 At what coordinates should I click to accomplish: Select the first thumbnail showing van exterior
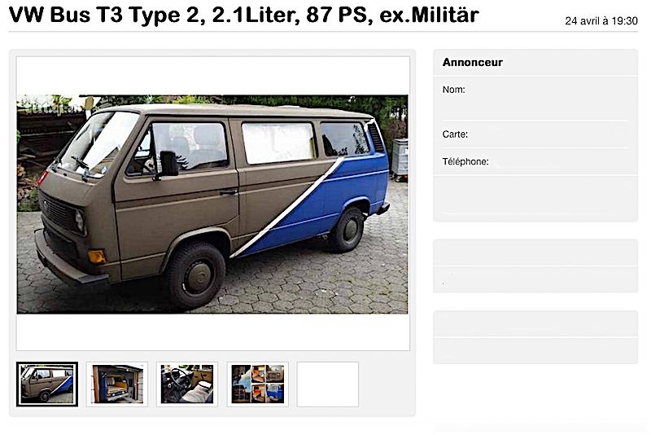pyautogui.click(x=47, y=384)
